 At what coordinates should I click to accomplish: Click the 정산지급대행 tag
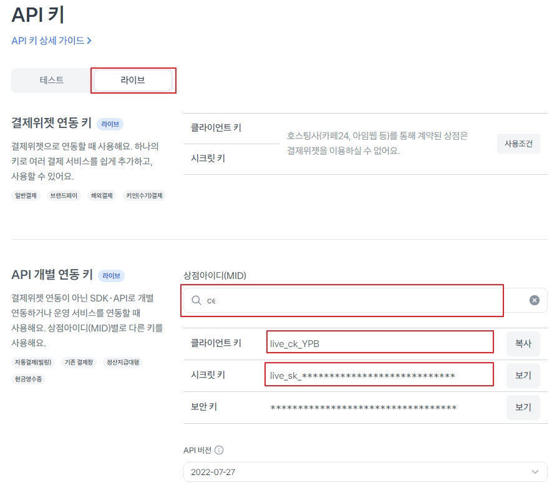coord(123,362)
